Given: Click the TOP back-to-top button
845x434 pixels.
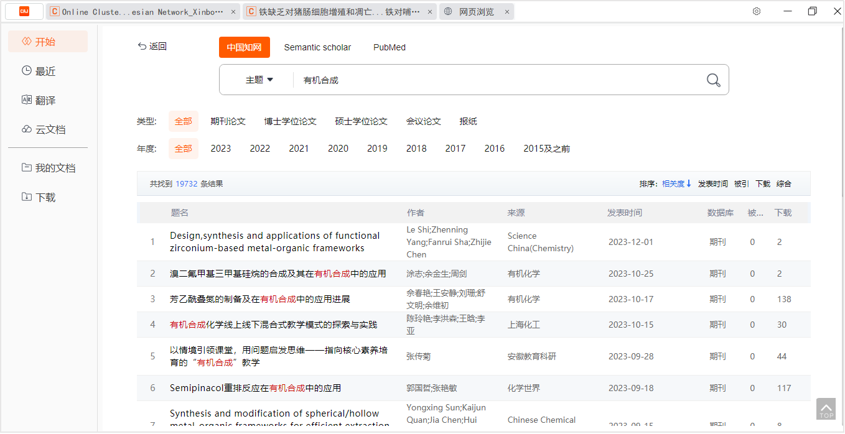Looking at the screenshot, I should (x=826, y=409).
